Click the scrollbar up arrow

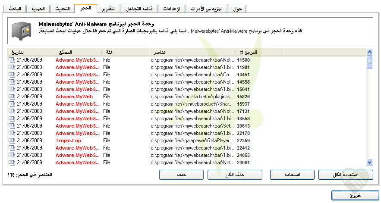[x=370, y=52]
